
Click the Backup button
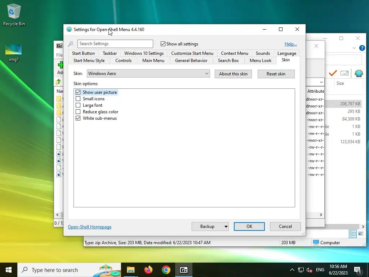(x=207, y=227)
